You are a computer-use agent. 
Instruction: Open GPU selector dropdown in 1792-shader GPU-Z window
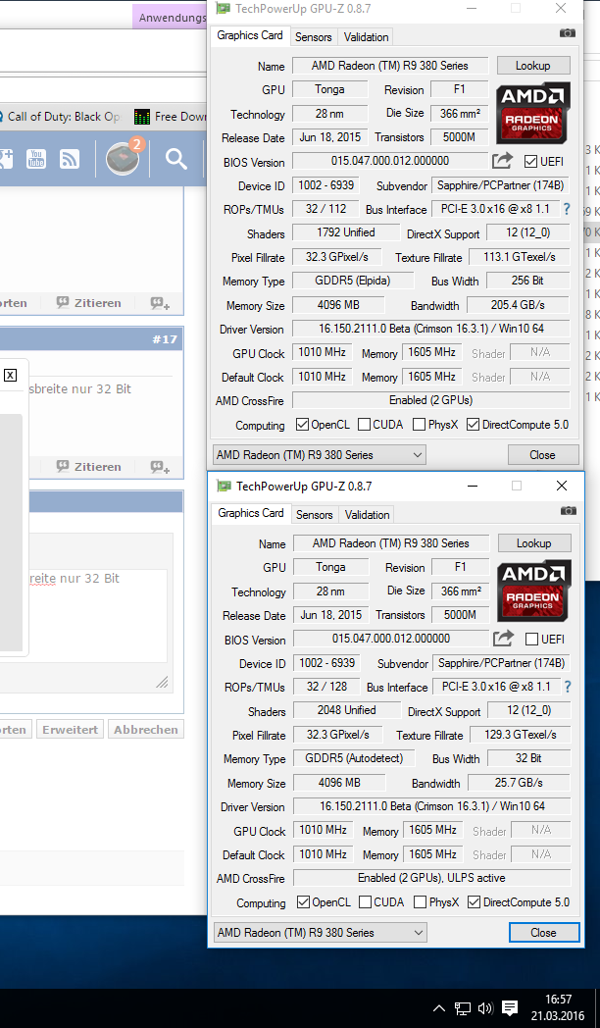click(320, 455)
